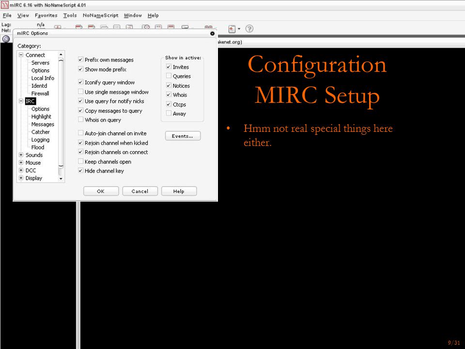465x349 pixels.
Task: Expand the Display category node
Action: click(21, 178)
